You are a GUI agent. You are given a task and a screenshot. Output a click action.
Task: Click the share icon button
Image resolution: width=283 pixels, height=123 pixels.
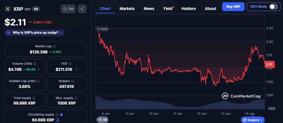click(82, 9)
